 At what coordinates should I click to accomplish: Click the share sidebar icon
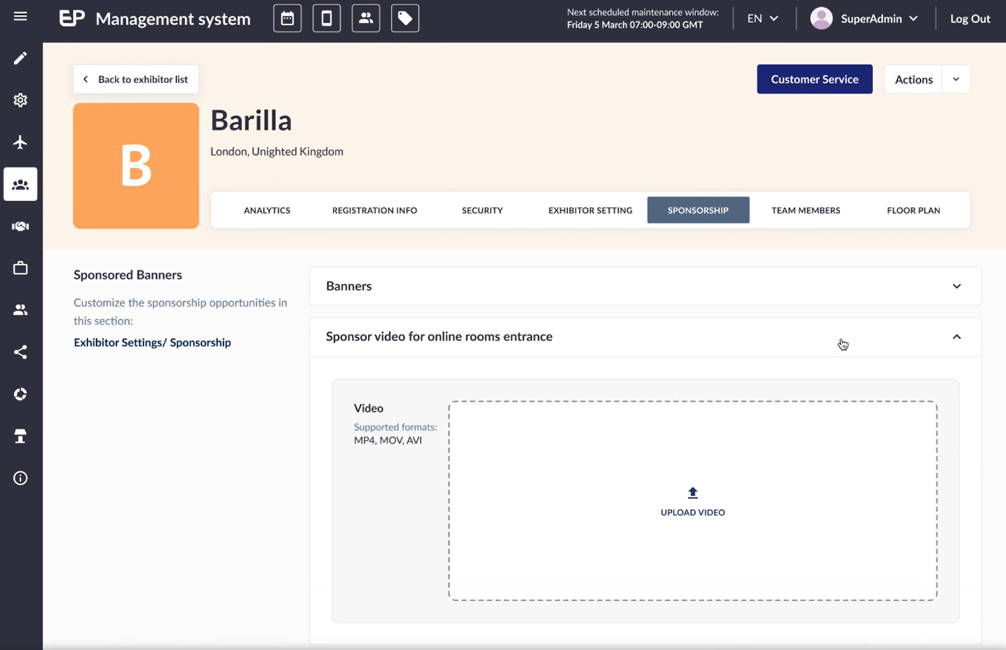coord(21,352)
